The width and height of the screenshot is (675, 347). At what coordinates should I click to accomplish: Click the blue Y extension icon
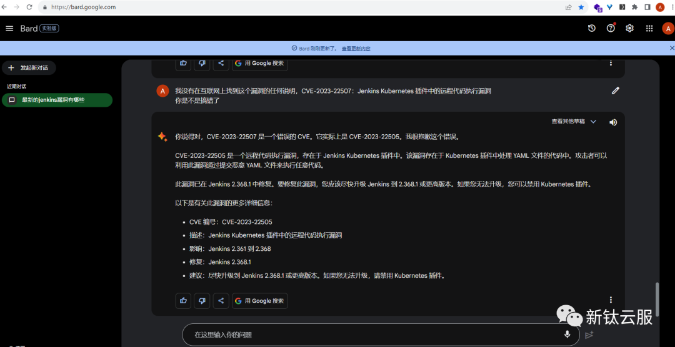609,7
